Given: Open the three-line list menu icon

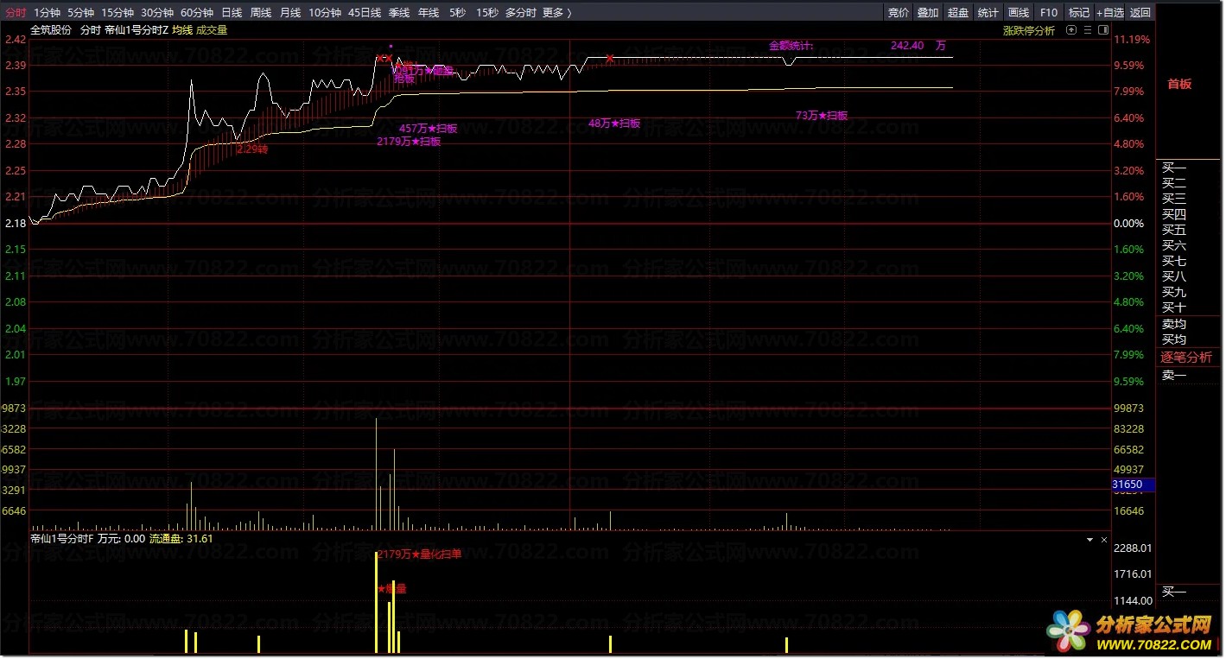Looking at the screenshot, I should coord(1088,30).
